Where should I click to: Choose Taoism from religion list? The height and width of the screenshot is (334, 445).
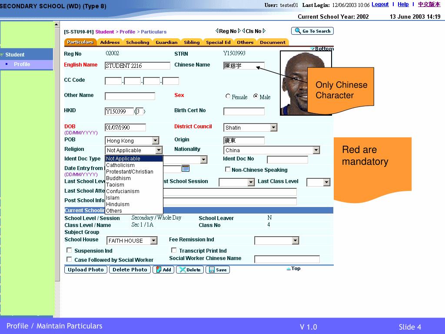click(134, 184)
